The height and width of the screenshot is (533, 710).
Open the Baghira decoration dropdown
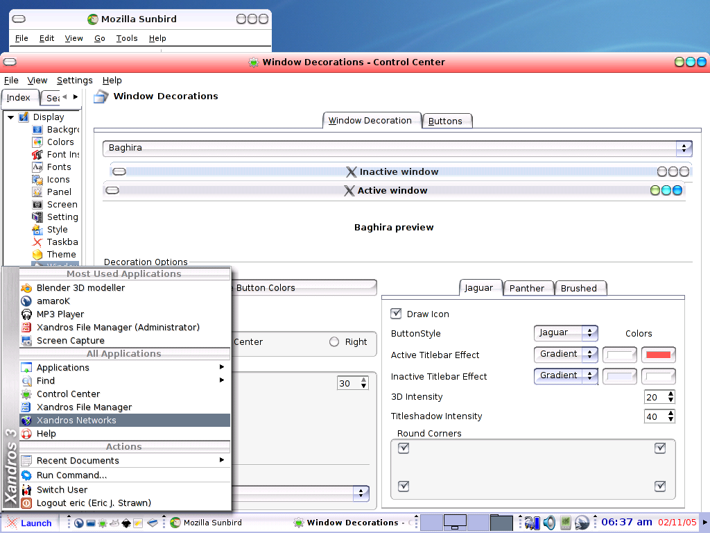[x=397, y=148]
